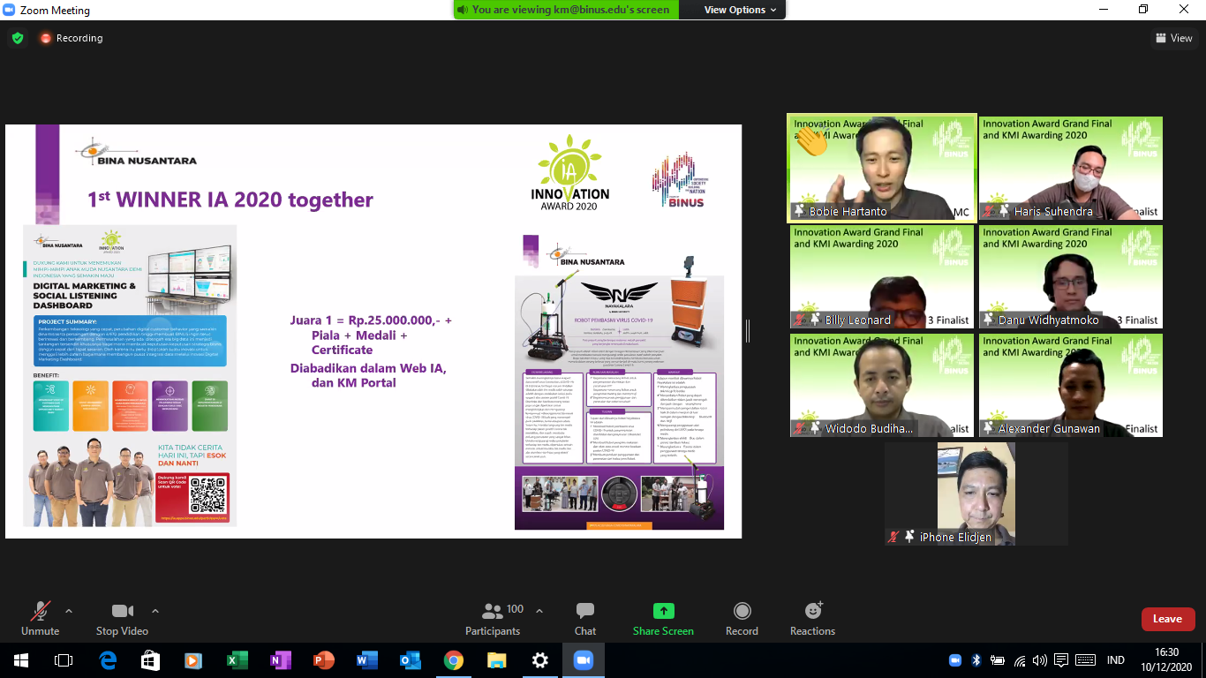
Task: Click Stop Video camera icon
Action: (x=122, y=611)
